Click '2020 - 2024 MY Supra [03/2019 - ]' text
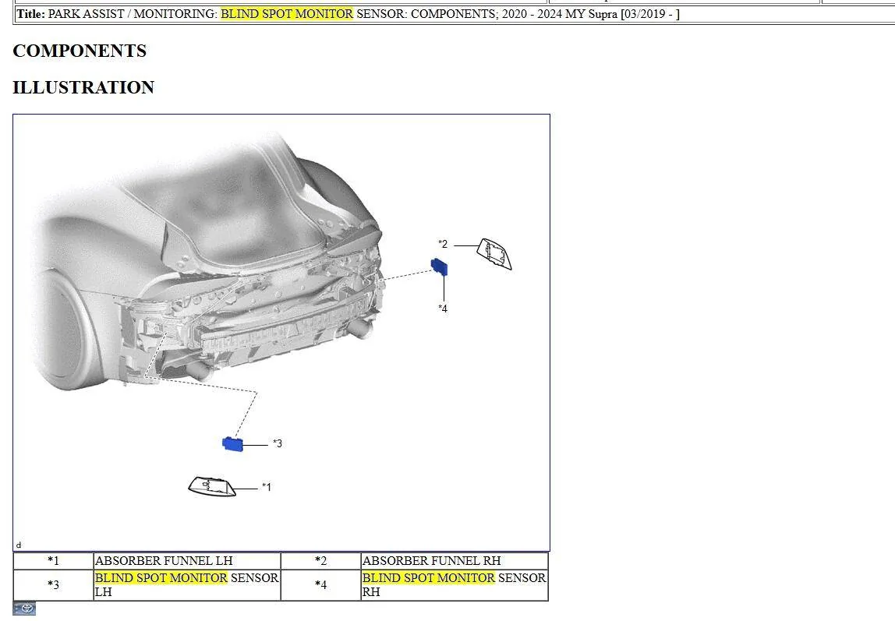Screen dimensions: 895x621 591,14
